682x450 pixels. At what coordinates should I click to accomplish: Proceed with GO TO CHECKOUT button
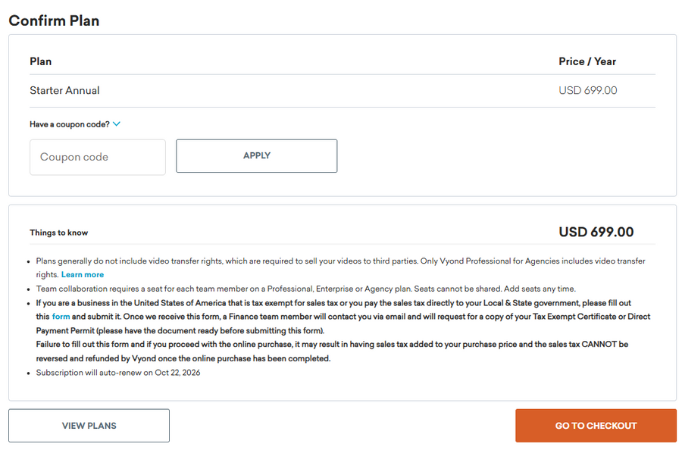pos(596,426)
